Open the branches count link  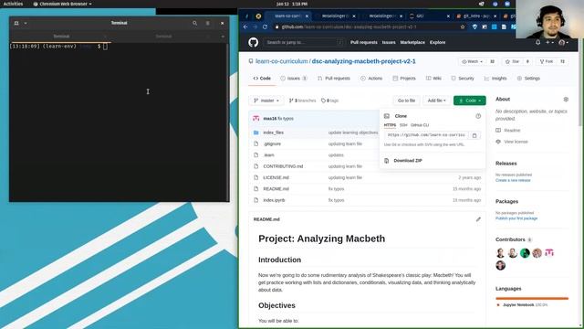click(x=302, y=101)
